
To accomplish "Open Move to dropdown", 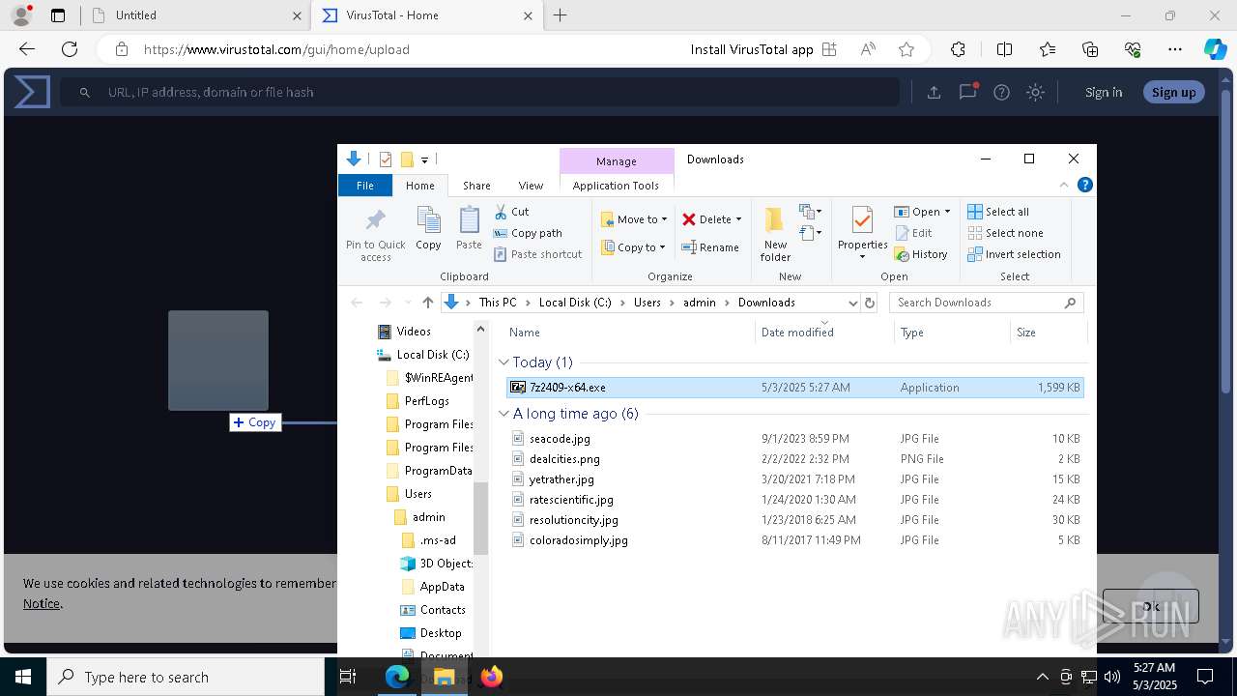I will pos(634,219).
